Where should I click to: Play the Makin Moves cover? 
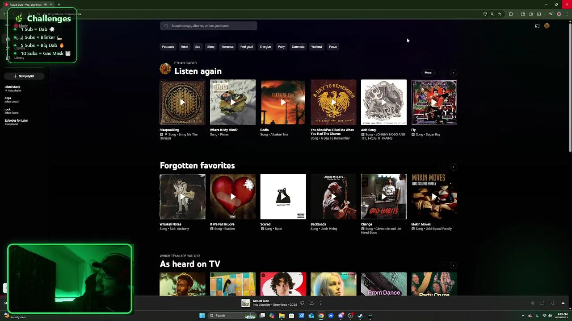coord(434,197)
